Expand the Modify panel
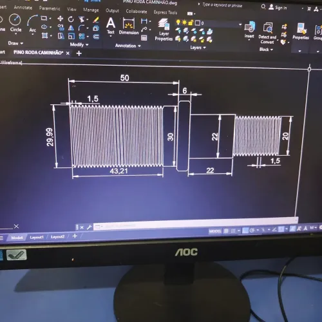 [x=79, y=44]
